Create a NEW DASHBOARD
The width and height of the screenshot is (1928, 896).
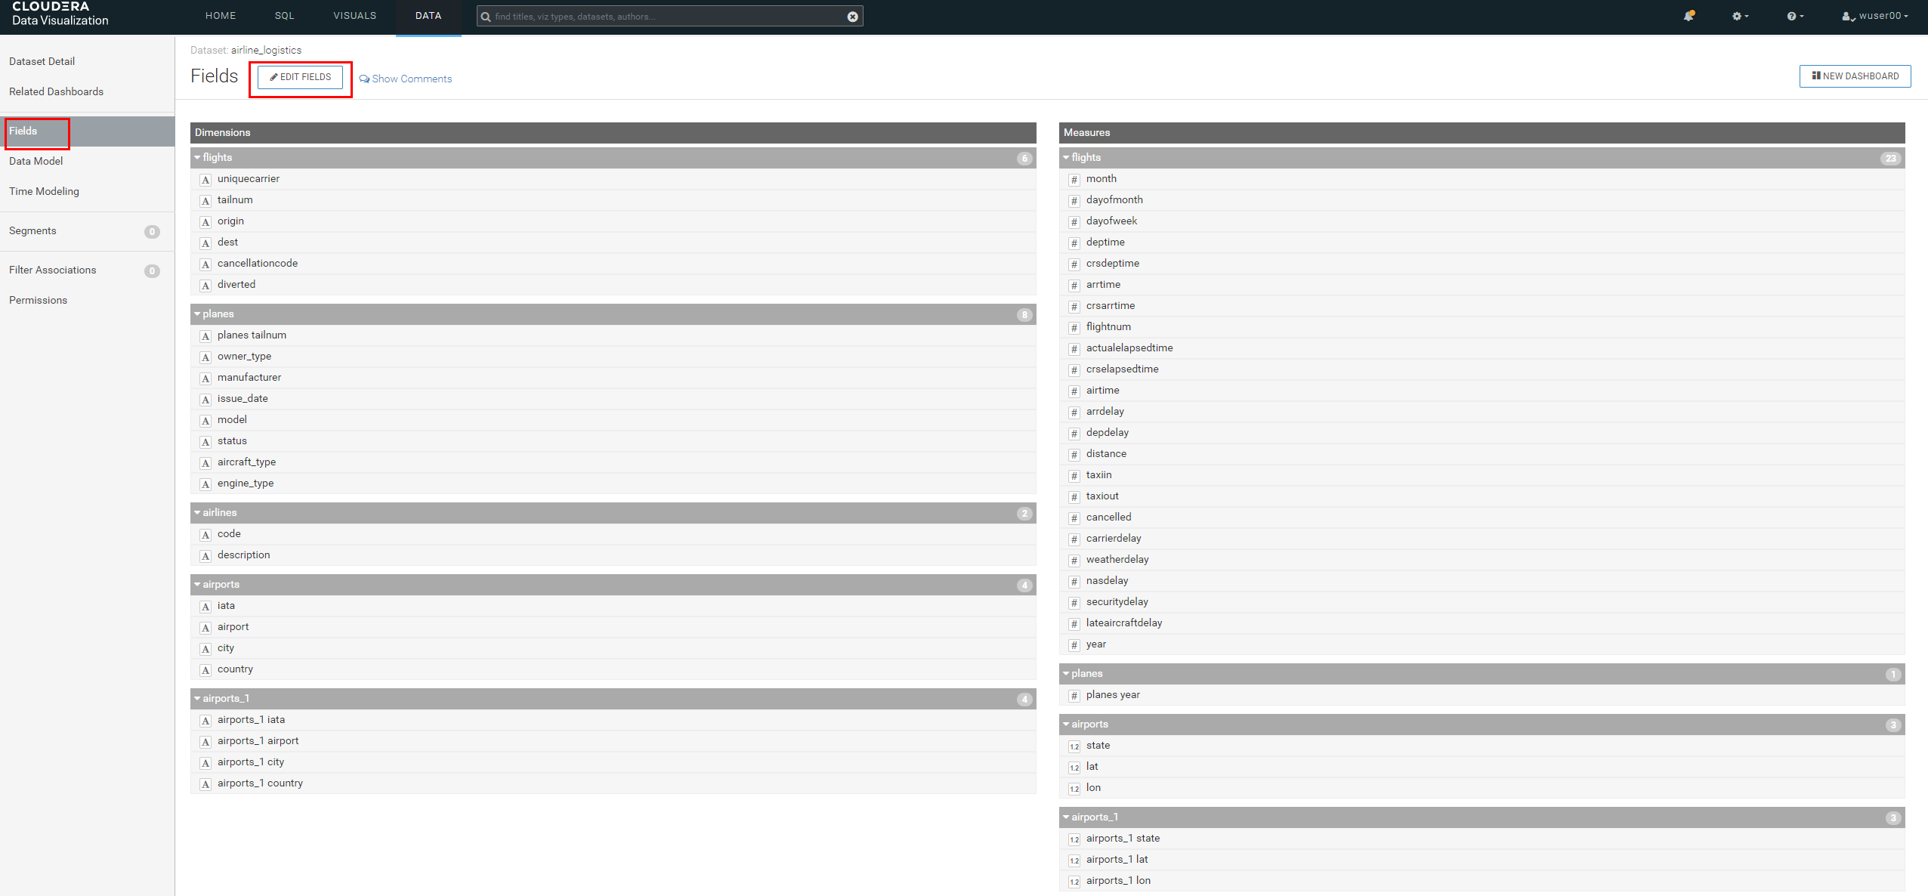pos(1855,76)
